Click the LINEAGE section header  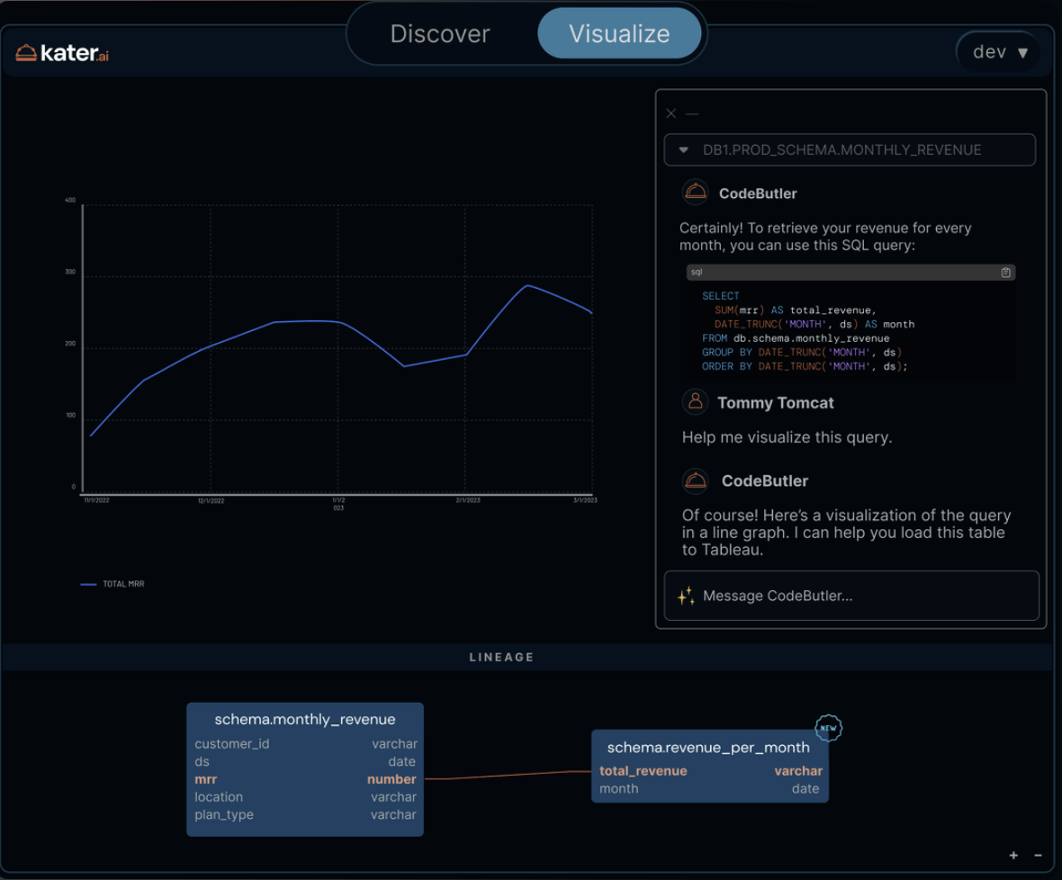click(x=502, y=657)
